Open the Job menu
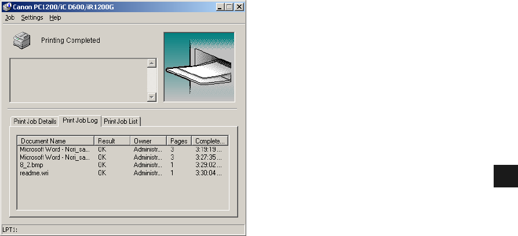The height and width of the screenshot is (236, 518). [x=10, y=18]
